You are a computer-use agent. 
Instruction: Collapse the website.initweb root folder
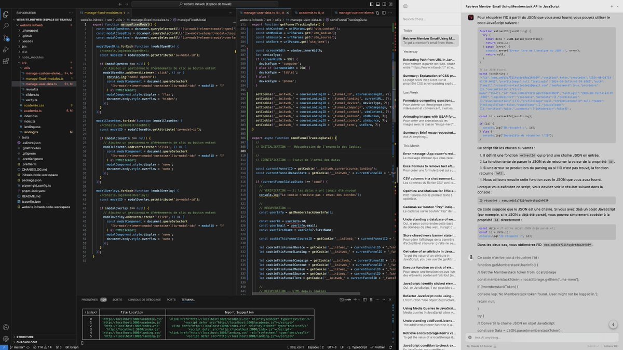click(x=31, y=25)
